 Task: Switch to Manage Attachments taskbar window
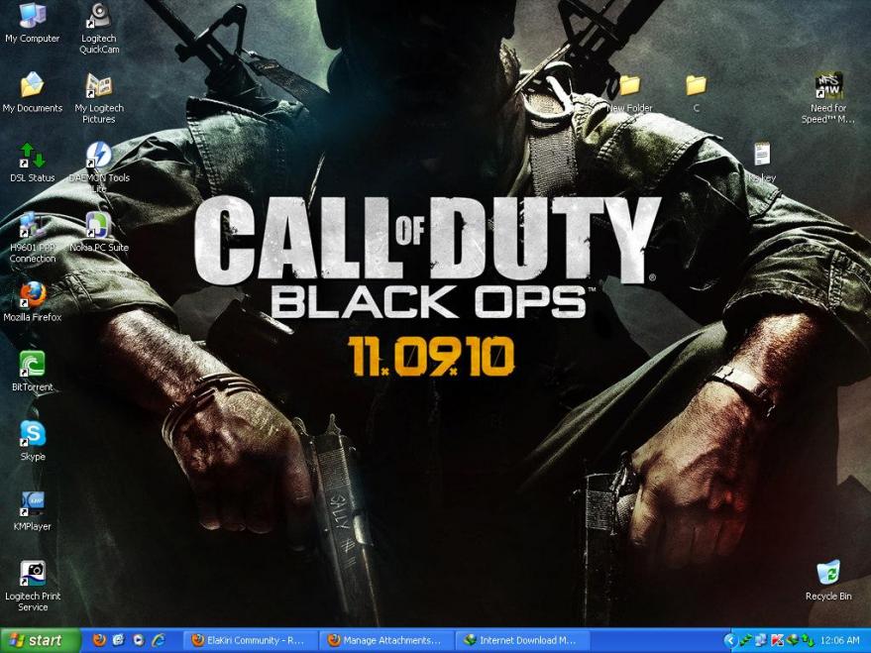coord(386,640)
